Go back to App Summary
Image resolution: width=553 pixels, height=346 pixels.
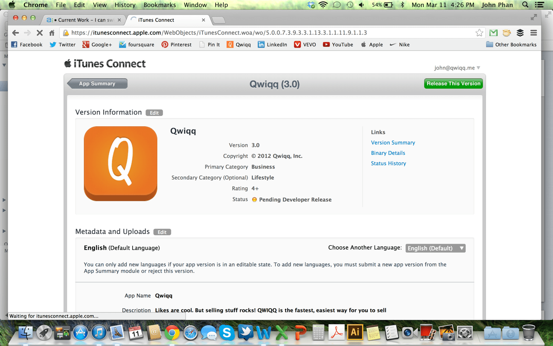(x=97, y=84)
